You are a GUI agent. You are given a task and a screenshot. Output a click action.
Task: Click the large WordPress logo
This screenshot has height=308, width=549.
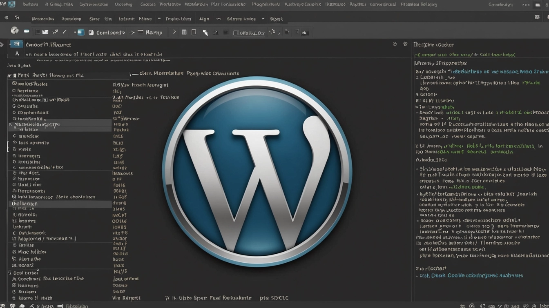point(257,171)
